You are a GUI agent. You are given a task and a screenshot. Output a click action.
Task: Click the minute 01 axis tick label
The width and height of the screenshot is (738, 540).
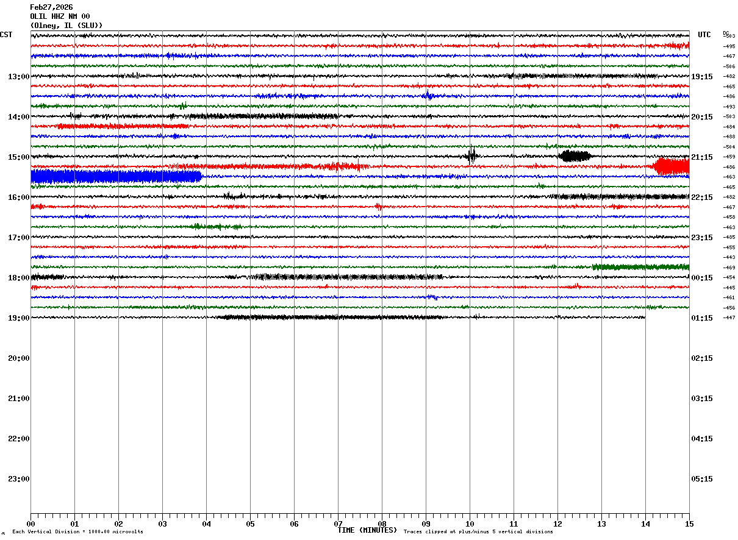[74, 524]
